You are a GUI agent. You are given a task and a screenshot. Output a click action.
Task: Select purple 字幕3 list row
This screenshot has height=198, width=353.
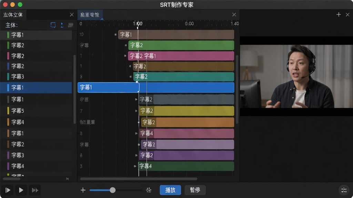point(36,155)
